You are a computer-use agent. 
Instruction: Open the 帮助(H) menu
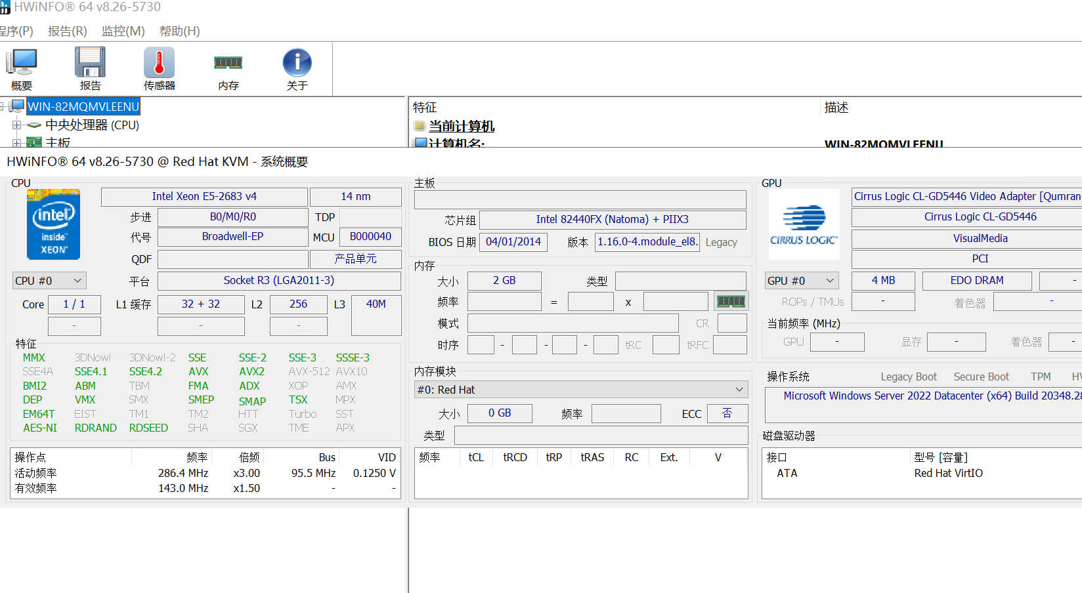pos(179,31)
